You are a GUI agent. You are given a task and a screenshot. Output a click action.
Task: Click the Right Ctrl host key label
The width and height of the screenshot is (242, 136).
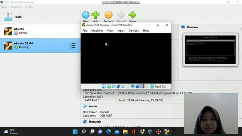(x=160, y=87)
